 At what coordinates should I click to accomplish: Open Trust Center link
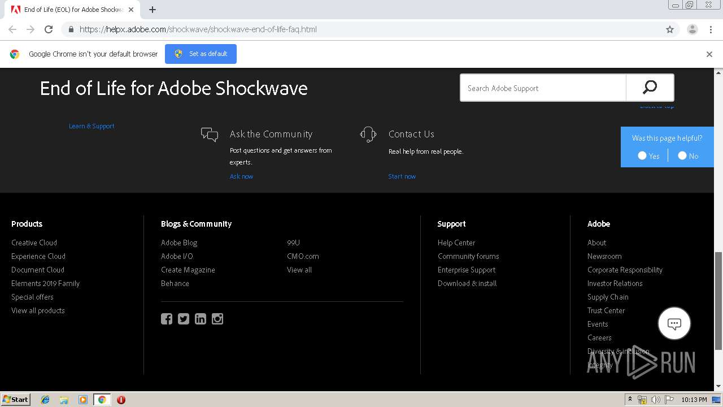click(606, 310)
